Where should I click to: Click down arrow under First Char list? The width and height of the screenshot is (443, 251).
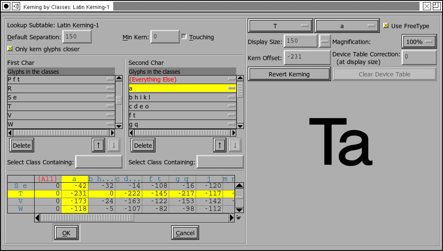coord(114,145)
